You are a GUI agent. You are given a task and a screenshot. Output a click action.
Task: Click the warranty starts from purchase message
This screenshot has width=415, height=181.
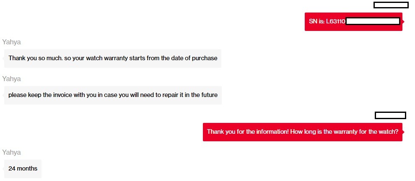click(113, 58)
